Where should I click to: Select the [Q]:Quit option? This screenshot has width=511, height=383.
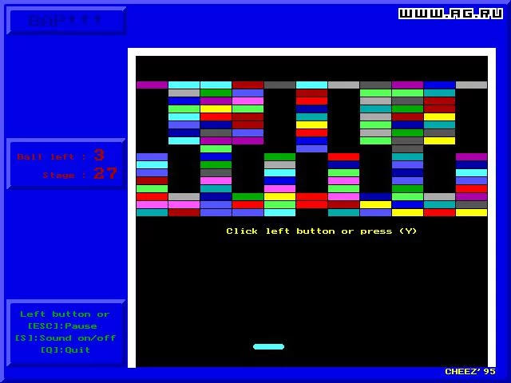pyautogui.click(x=65, y=349)
